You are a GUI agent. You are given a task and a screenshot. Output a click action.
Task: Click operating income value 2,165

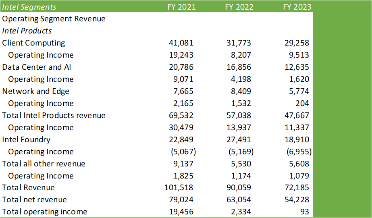pos(183,104)
